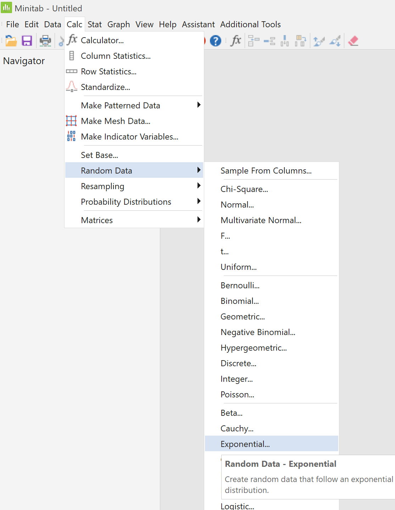Click the Print icon in toolbar
Screen dimensions: 395x510
(45, 41)
